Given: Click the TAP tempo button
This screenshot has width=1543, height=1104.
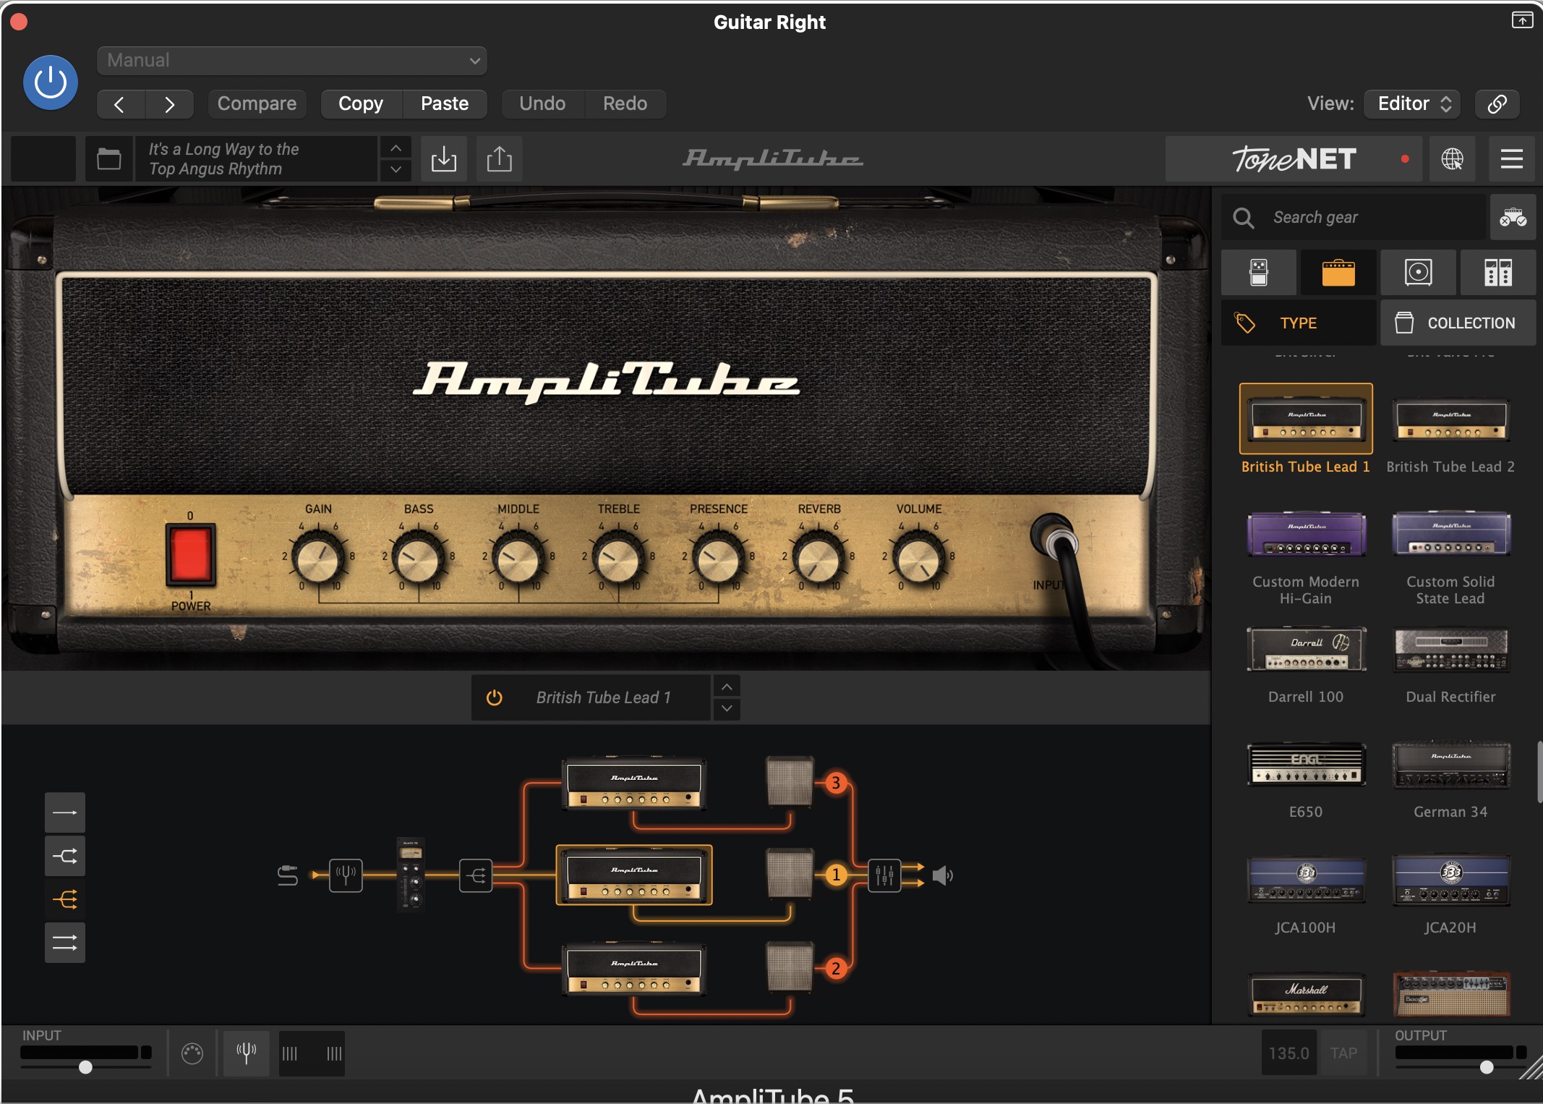Looking at the screenshot, I should coord(1343,1053).
